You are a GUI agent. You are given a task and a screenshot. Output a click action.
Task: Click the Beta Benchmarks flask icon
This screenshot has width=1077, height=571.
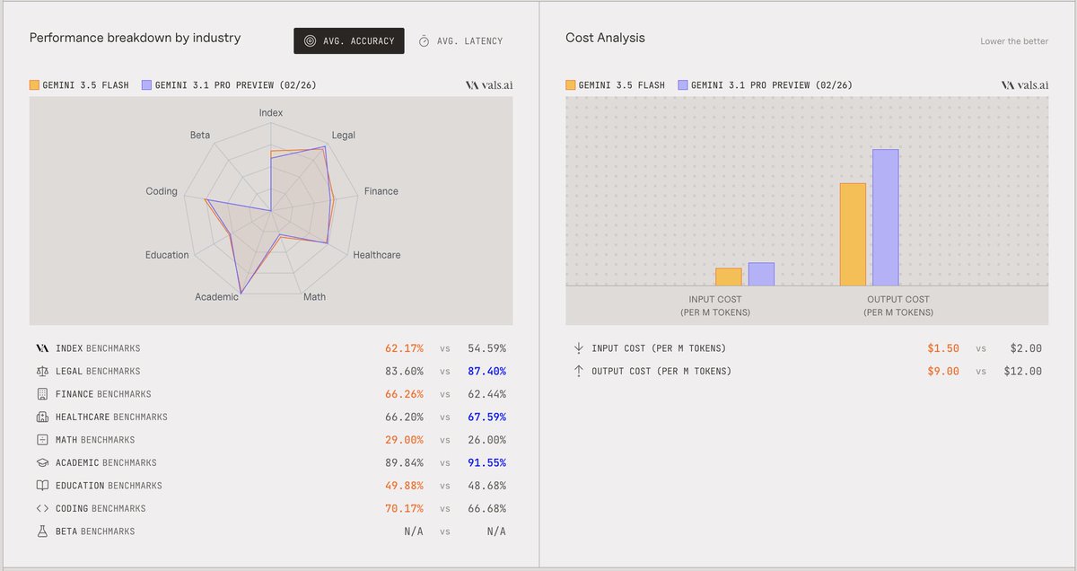[x=41, y=531]
